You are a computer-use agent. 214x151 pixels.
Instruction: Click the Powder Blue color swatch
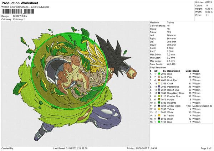159,97
